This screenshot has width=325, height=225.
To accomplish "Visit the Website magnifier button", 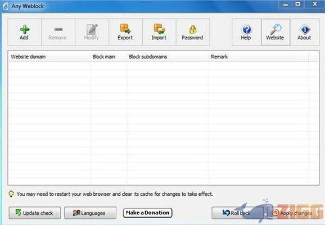I will (x=276, y=32).
